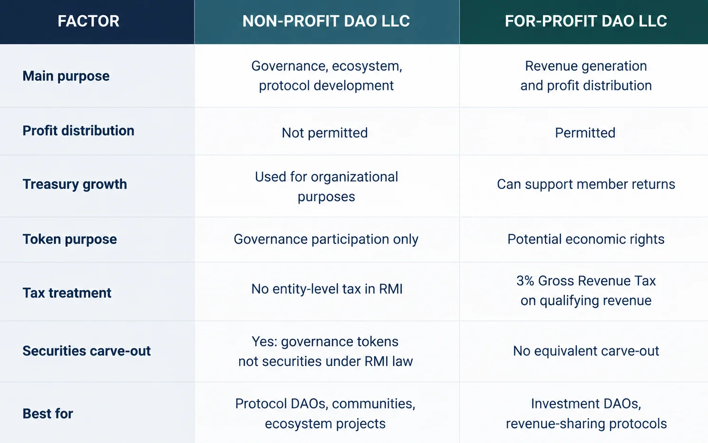Select the FOR-PROFIT DAO LLC header
Screen dimensions: 708x443
coord(586,21)
